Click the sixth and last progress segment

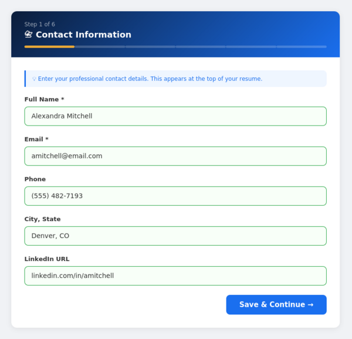click(x=302, y=46)
